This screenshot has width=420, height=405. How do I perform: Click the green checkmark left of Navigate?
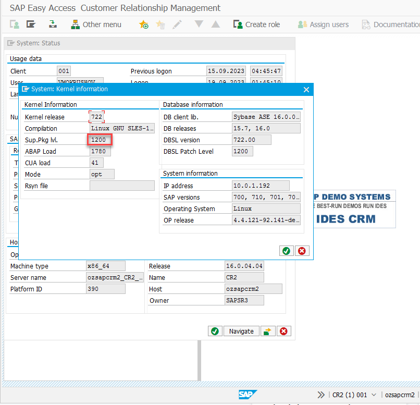point(215,331)
